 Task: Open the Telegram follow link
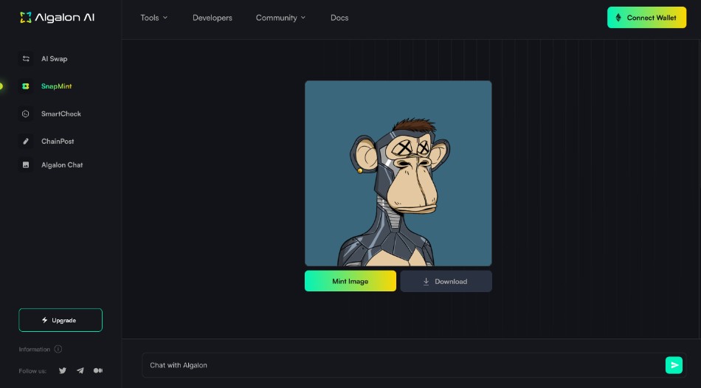[x=80, y=370]
